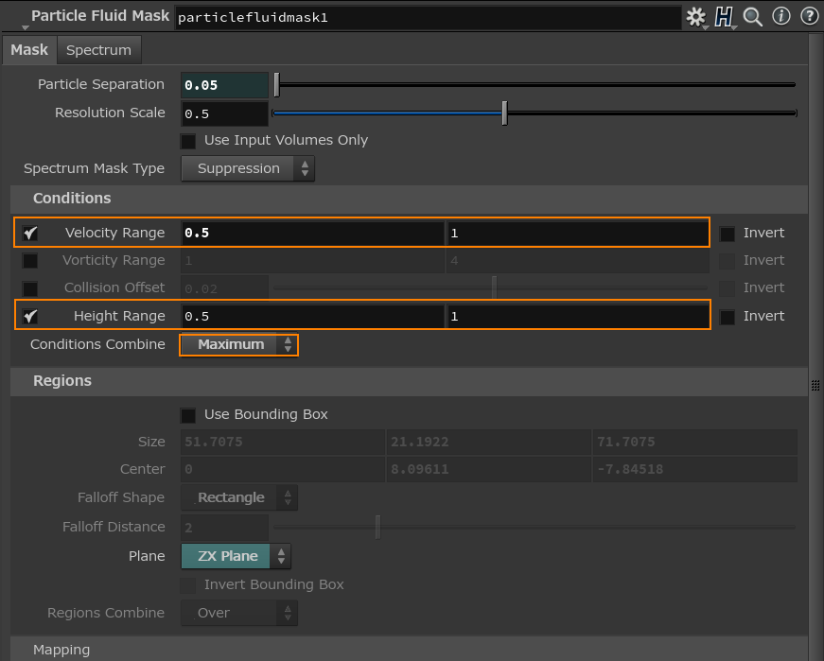Viewport: 824px width, 661px height.
Task: Click the Velocity Range minimum field
Action: [x=313, y=233]
